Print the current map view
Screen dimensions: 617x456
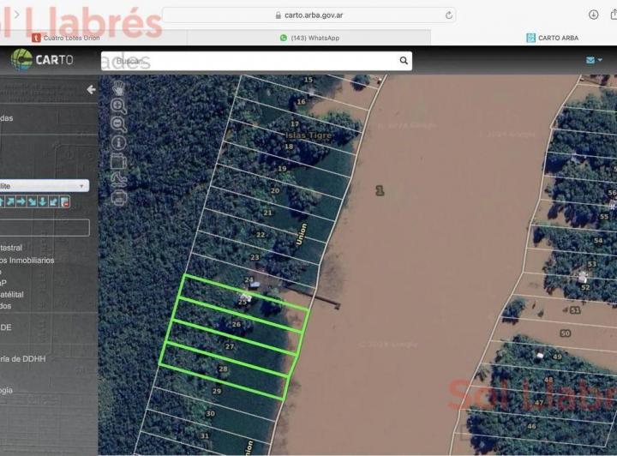119,197
